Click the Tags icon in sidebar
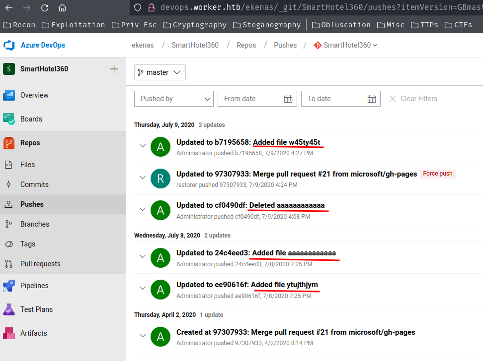 [x=8, y=244]
